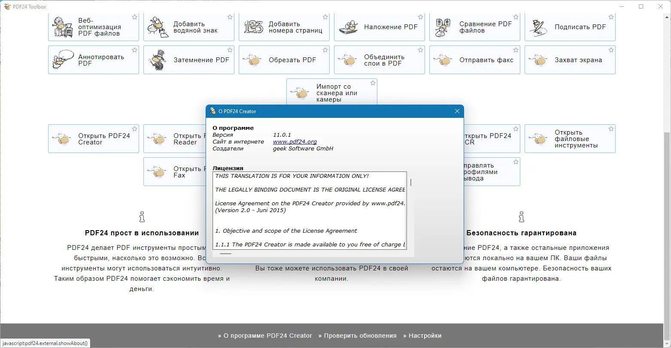The height and width of the screenshot is (348, 671).
Task: Toggle favorite star on Сравнение PDF файлов
Action: click(516, 17)
